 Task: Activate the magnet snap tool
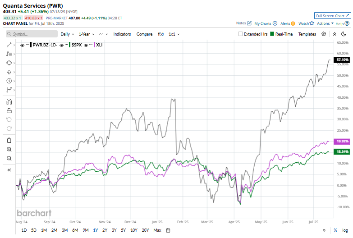tap(9, 102)
